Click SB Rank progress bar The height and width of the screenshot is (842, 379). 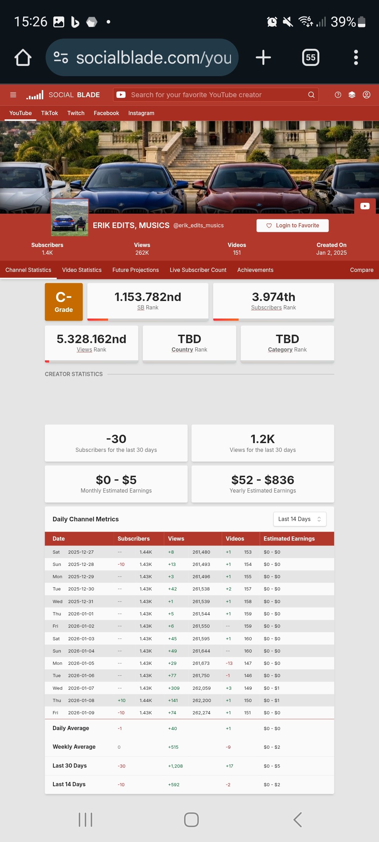(x=148, y=320)
